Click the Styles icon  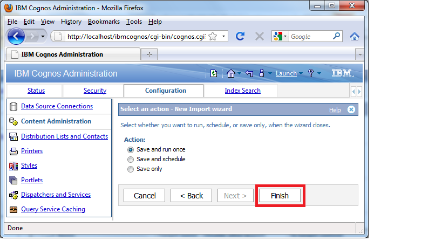pos(13,166)
